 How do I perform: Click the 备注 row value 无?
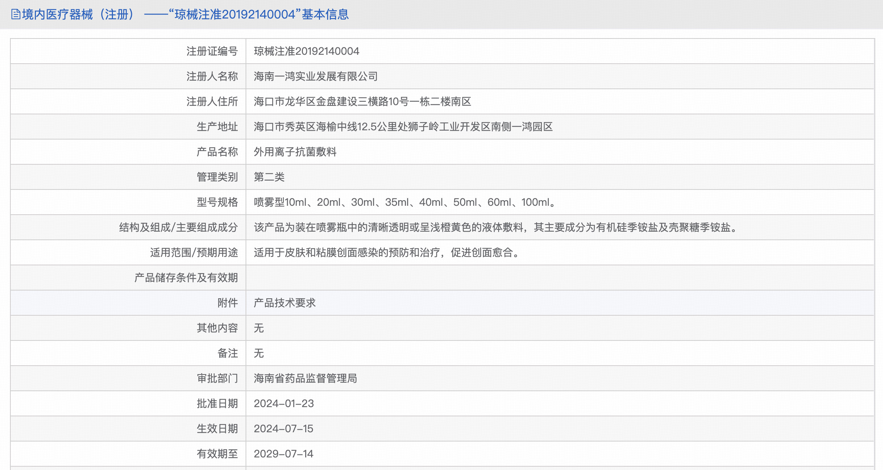[259, 353]
